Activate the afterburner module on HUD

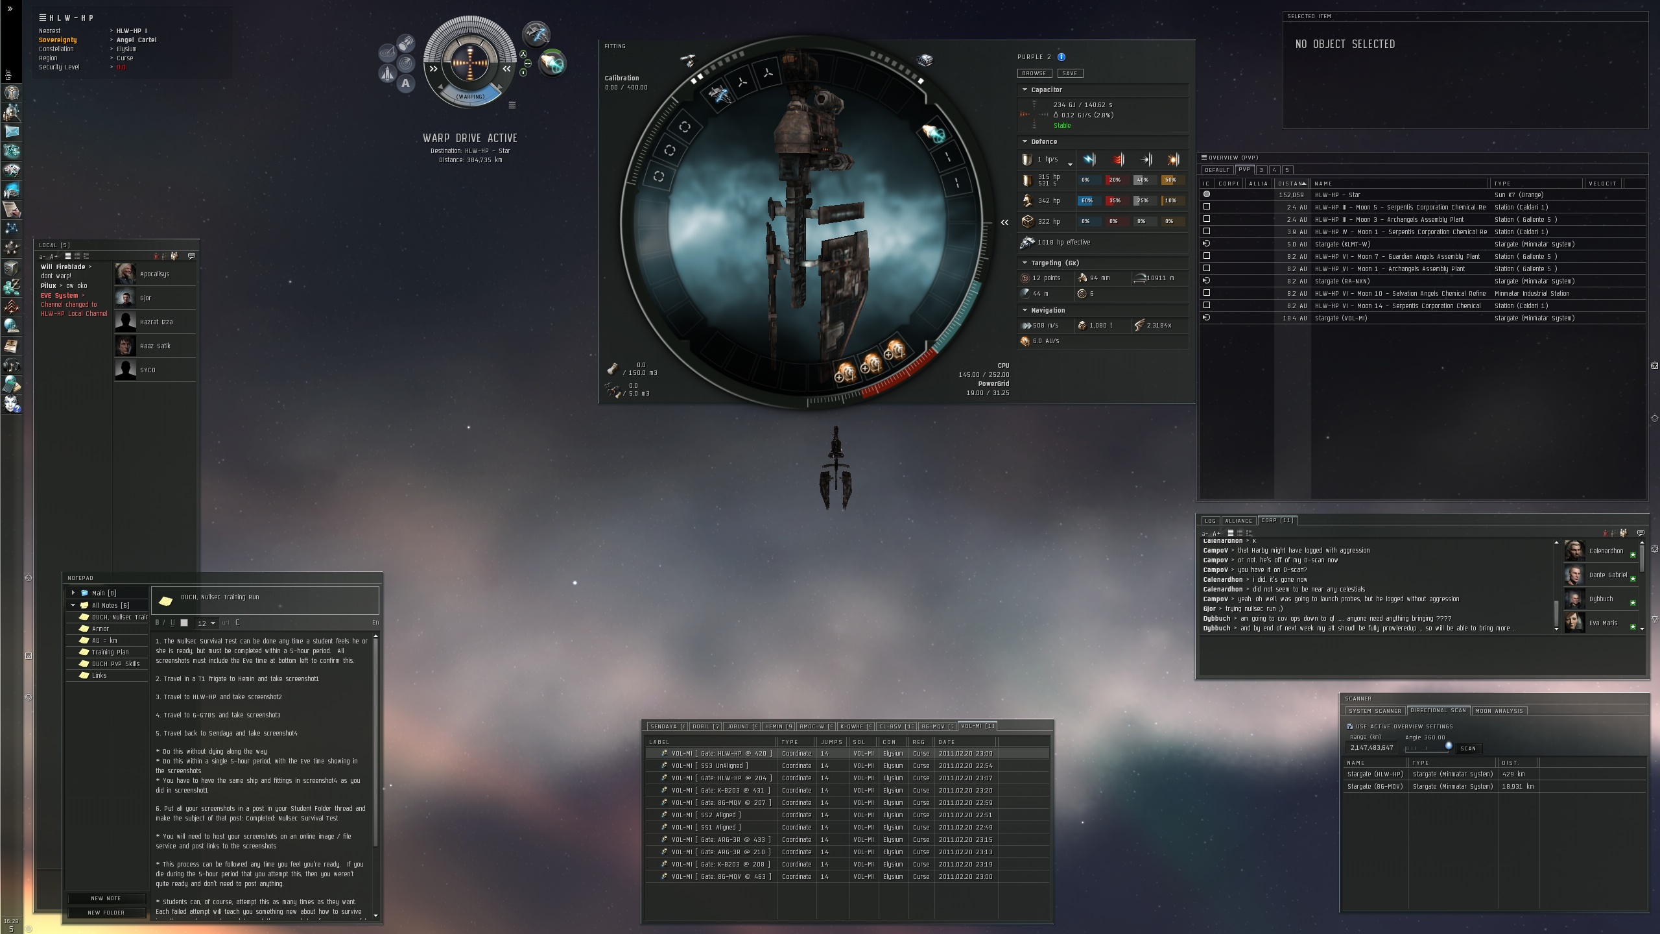point(552,63)
